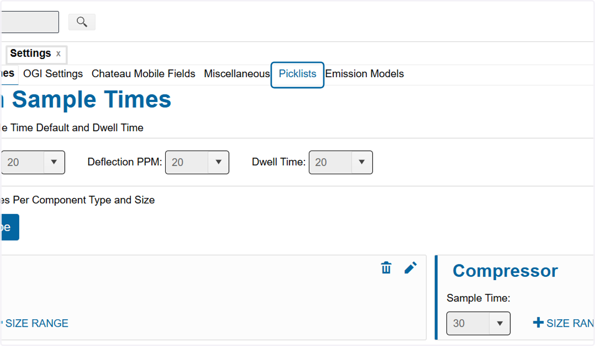Click 'Per Component Type and Size' text
595x346 pixels.
pyautogui.click(x=83, y=200)
